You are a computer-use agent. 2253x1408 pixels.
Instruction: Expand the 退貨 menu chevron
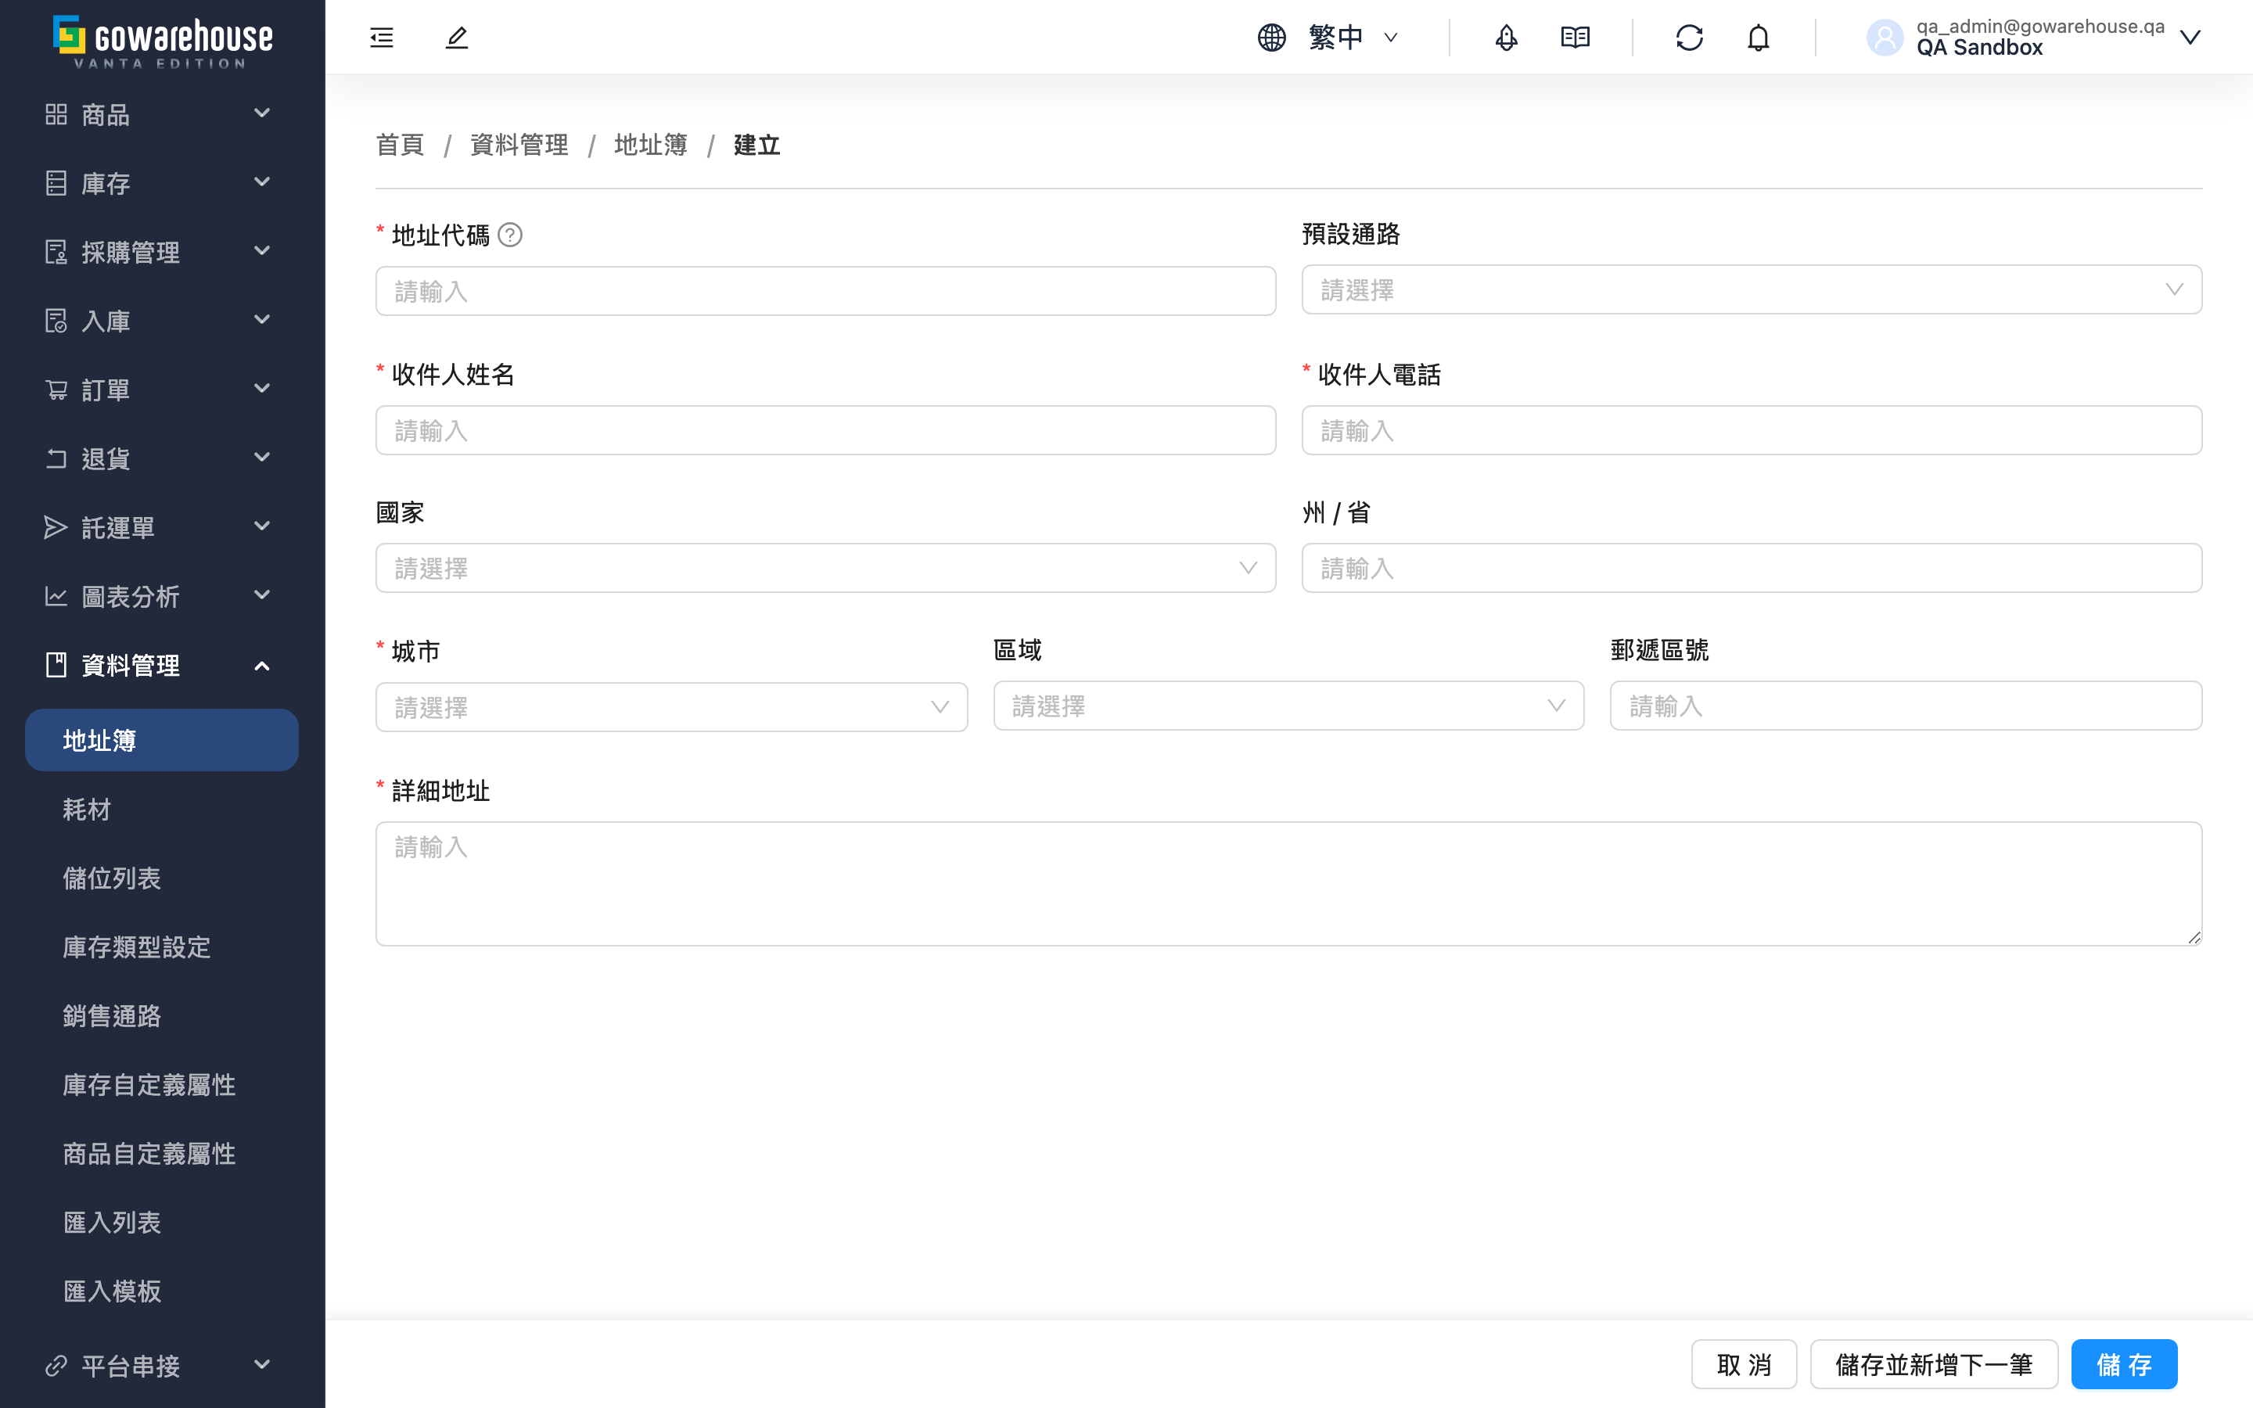point(263,458)
